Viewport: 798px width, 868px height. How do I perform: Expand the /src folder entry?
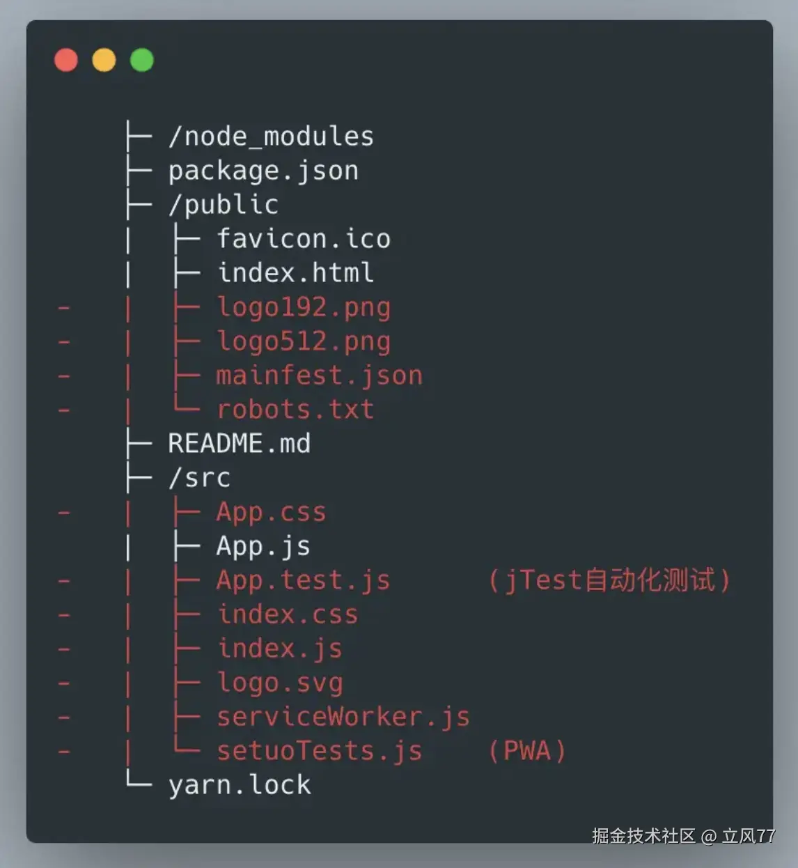click(x=199, y=478)
